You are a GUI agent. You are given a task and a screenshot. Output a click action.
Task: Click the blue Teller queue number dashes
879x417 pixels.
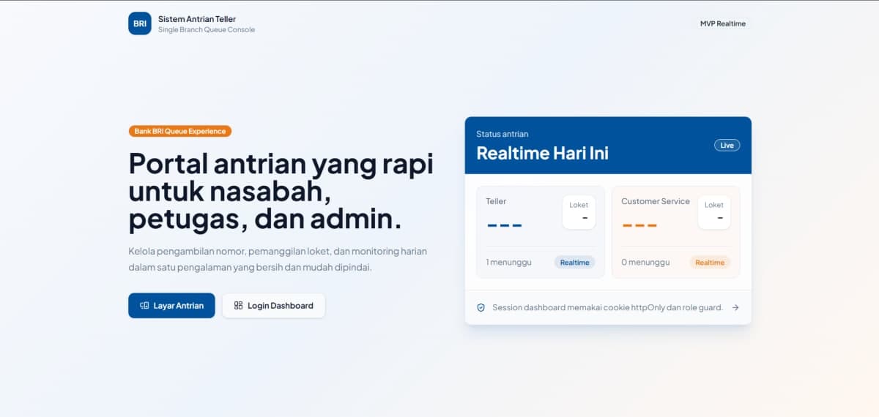tap(505, 225)
